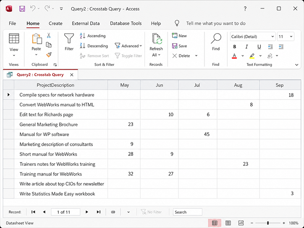Expand the Delete dropdown arrow

[196, 56]
